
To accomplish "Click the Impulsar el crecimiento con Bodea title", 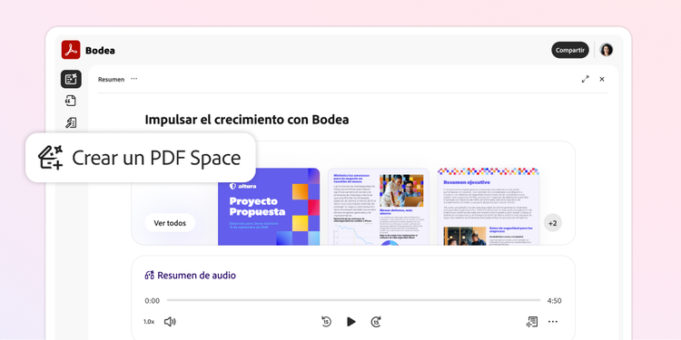I will click(247, 120).
